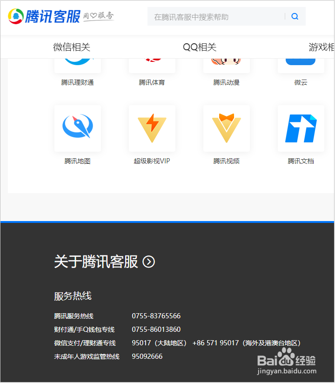Click the 微云 label
This screenshot has height=383, width=335.
[301, 82]
